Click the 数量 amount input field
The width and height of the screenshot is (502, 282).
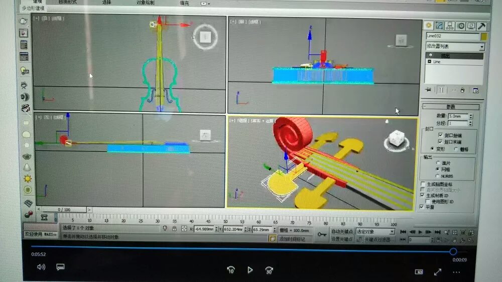[x=457, y=116]
